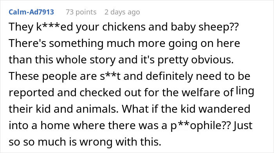Open the Calm-Ad7913 user profile link
Screen dimensions: 274x153
31,12
